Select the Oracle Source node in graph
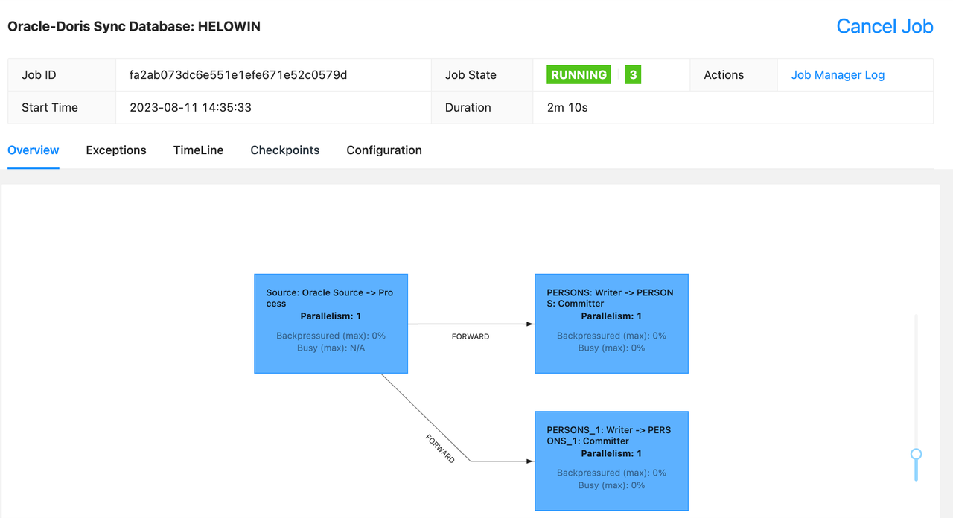 [331, 324]
